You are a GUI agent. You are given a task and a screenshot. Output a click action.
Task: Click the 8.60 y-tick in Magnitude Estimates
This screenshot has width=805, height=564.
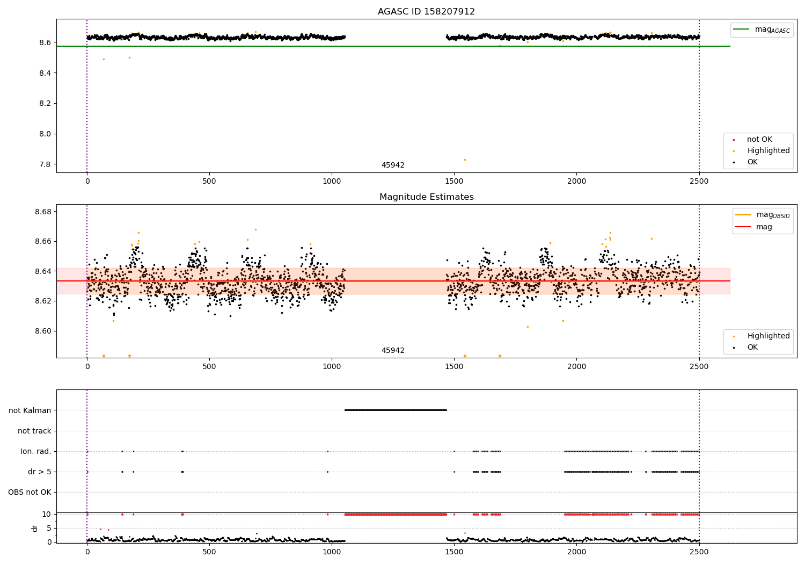[x=43, y=331]
